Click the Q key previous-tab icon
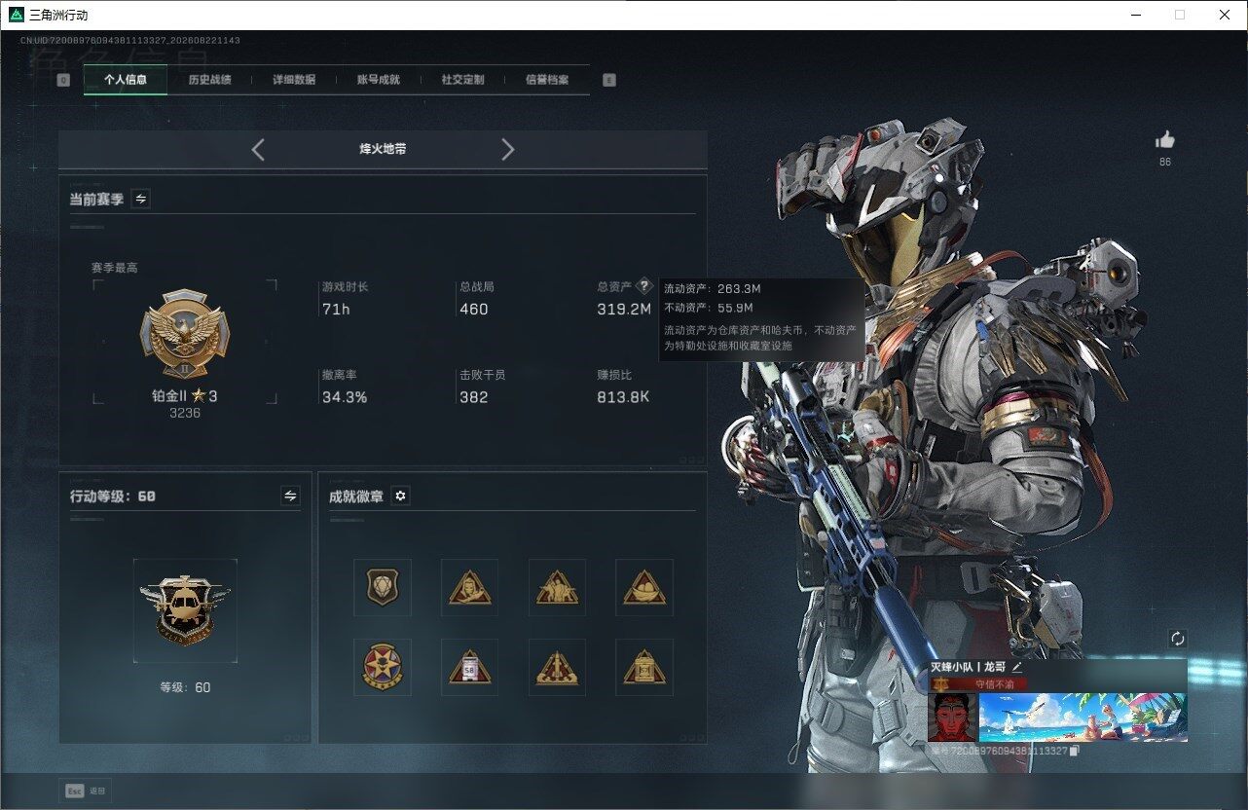Screen dimensions: 1248x810 [63, 80]
